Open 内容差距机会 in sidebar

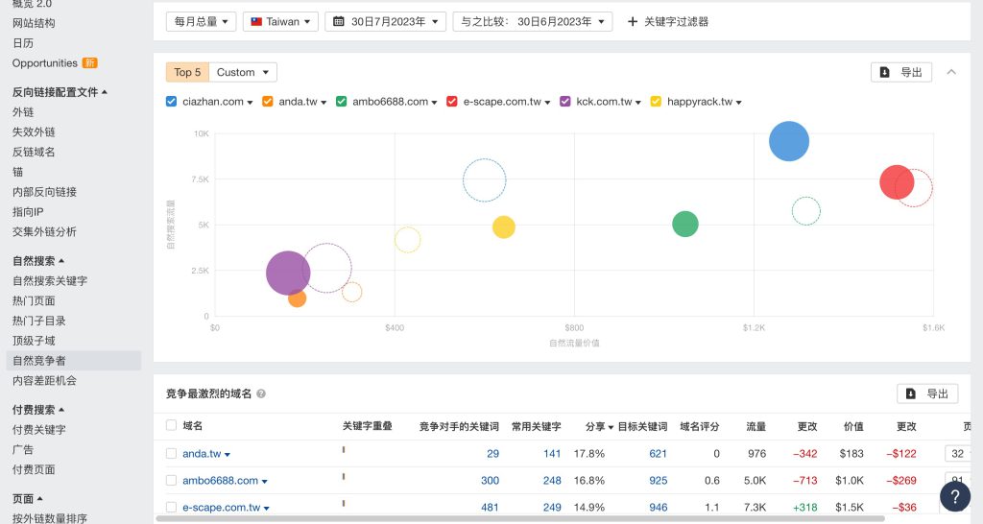(44, 380)
